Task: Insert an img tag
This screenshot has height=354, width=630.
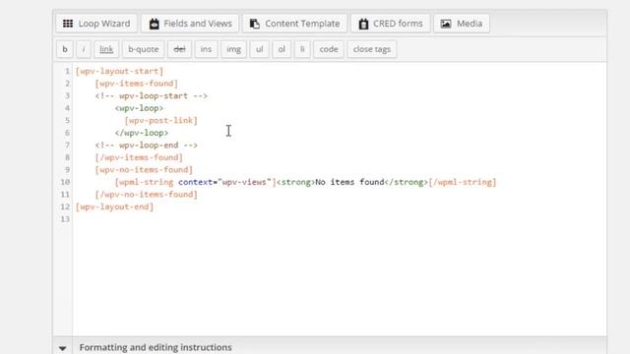Action: click(233, 49)
